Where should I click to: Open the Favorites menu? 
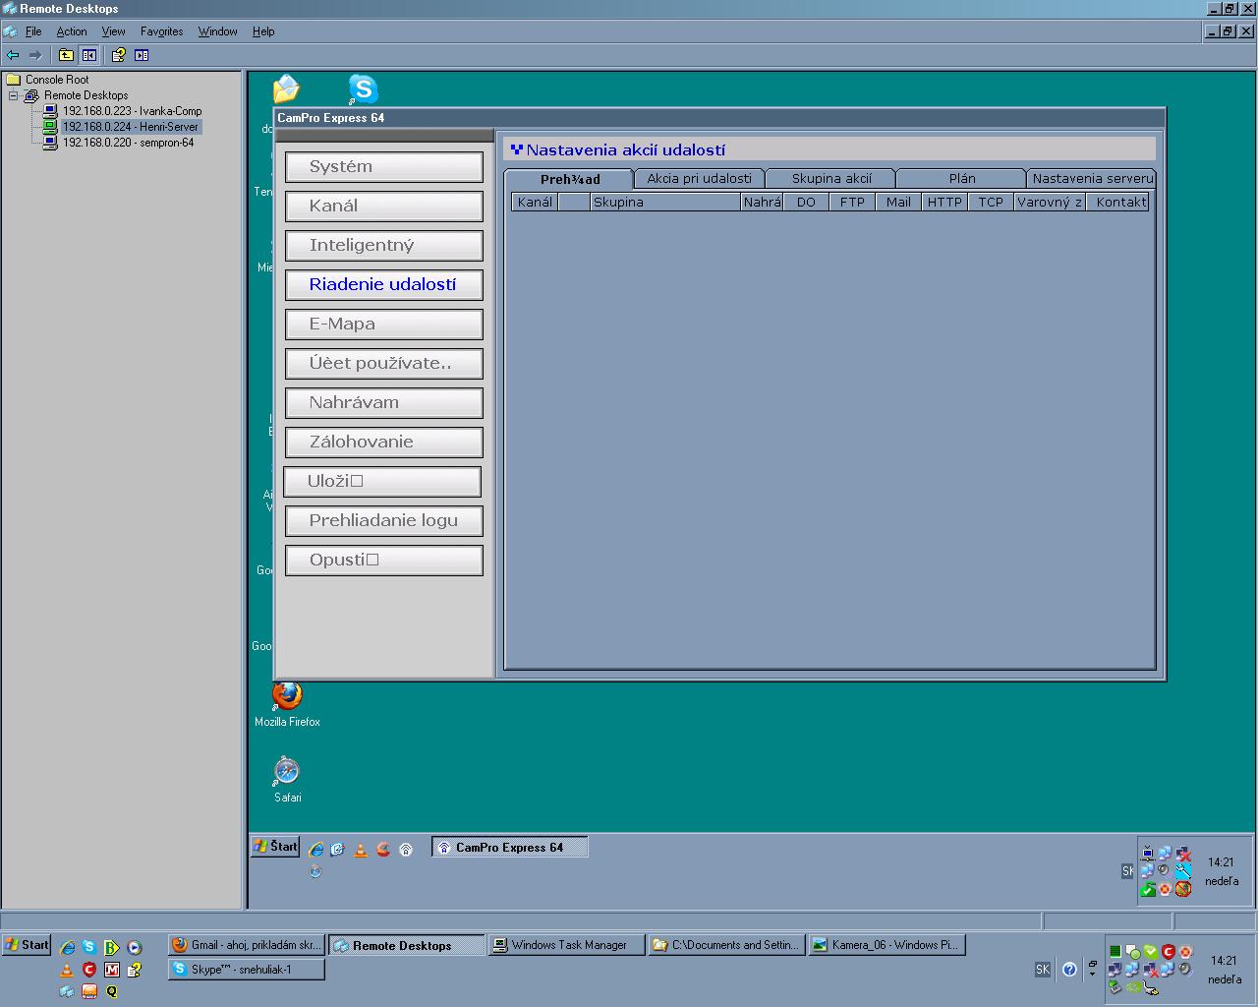pos(161,31)
